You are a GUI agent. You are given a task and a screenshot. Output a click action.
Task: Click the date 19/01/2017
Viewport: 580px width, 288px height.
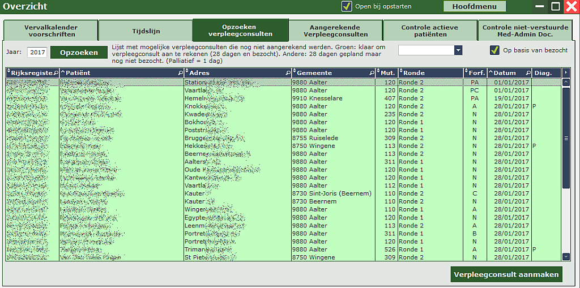511,98
